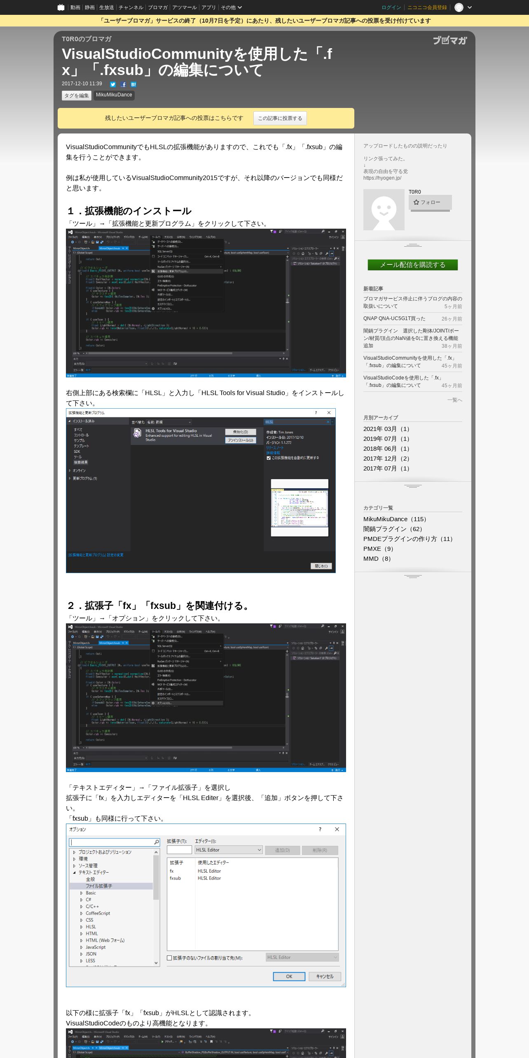529x1058 pixels.
Task: Open PMXE category
Action: pyautogui.click(x=379, y=549)
